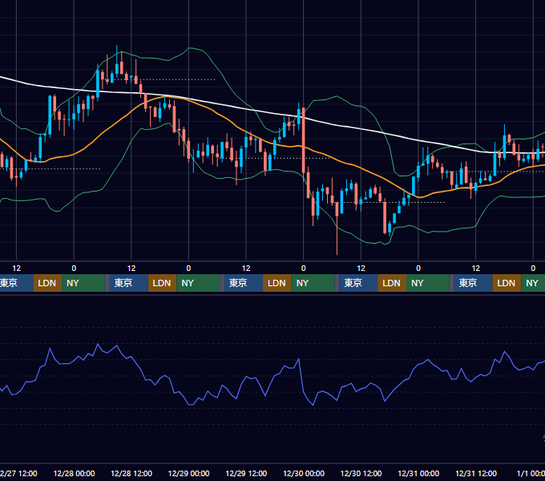This screenshot has width=545, height=481.
Task: Click the 12/28 12:00 date label
Action: pos(131,473)
